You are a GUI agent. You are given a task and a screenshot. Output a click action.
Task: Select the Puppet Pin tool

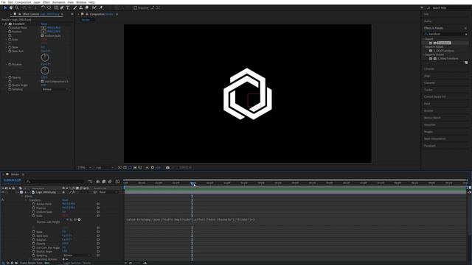point(101,8)
